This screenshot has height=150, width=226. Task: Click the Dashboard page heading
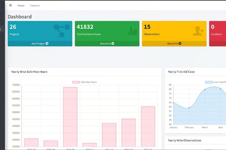click(20, 17)
